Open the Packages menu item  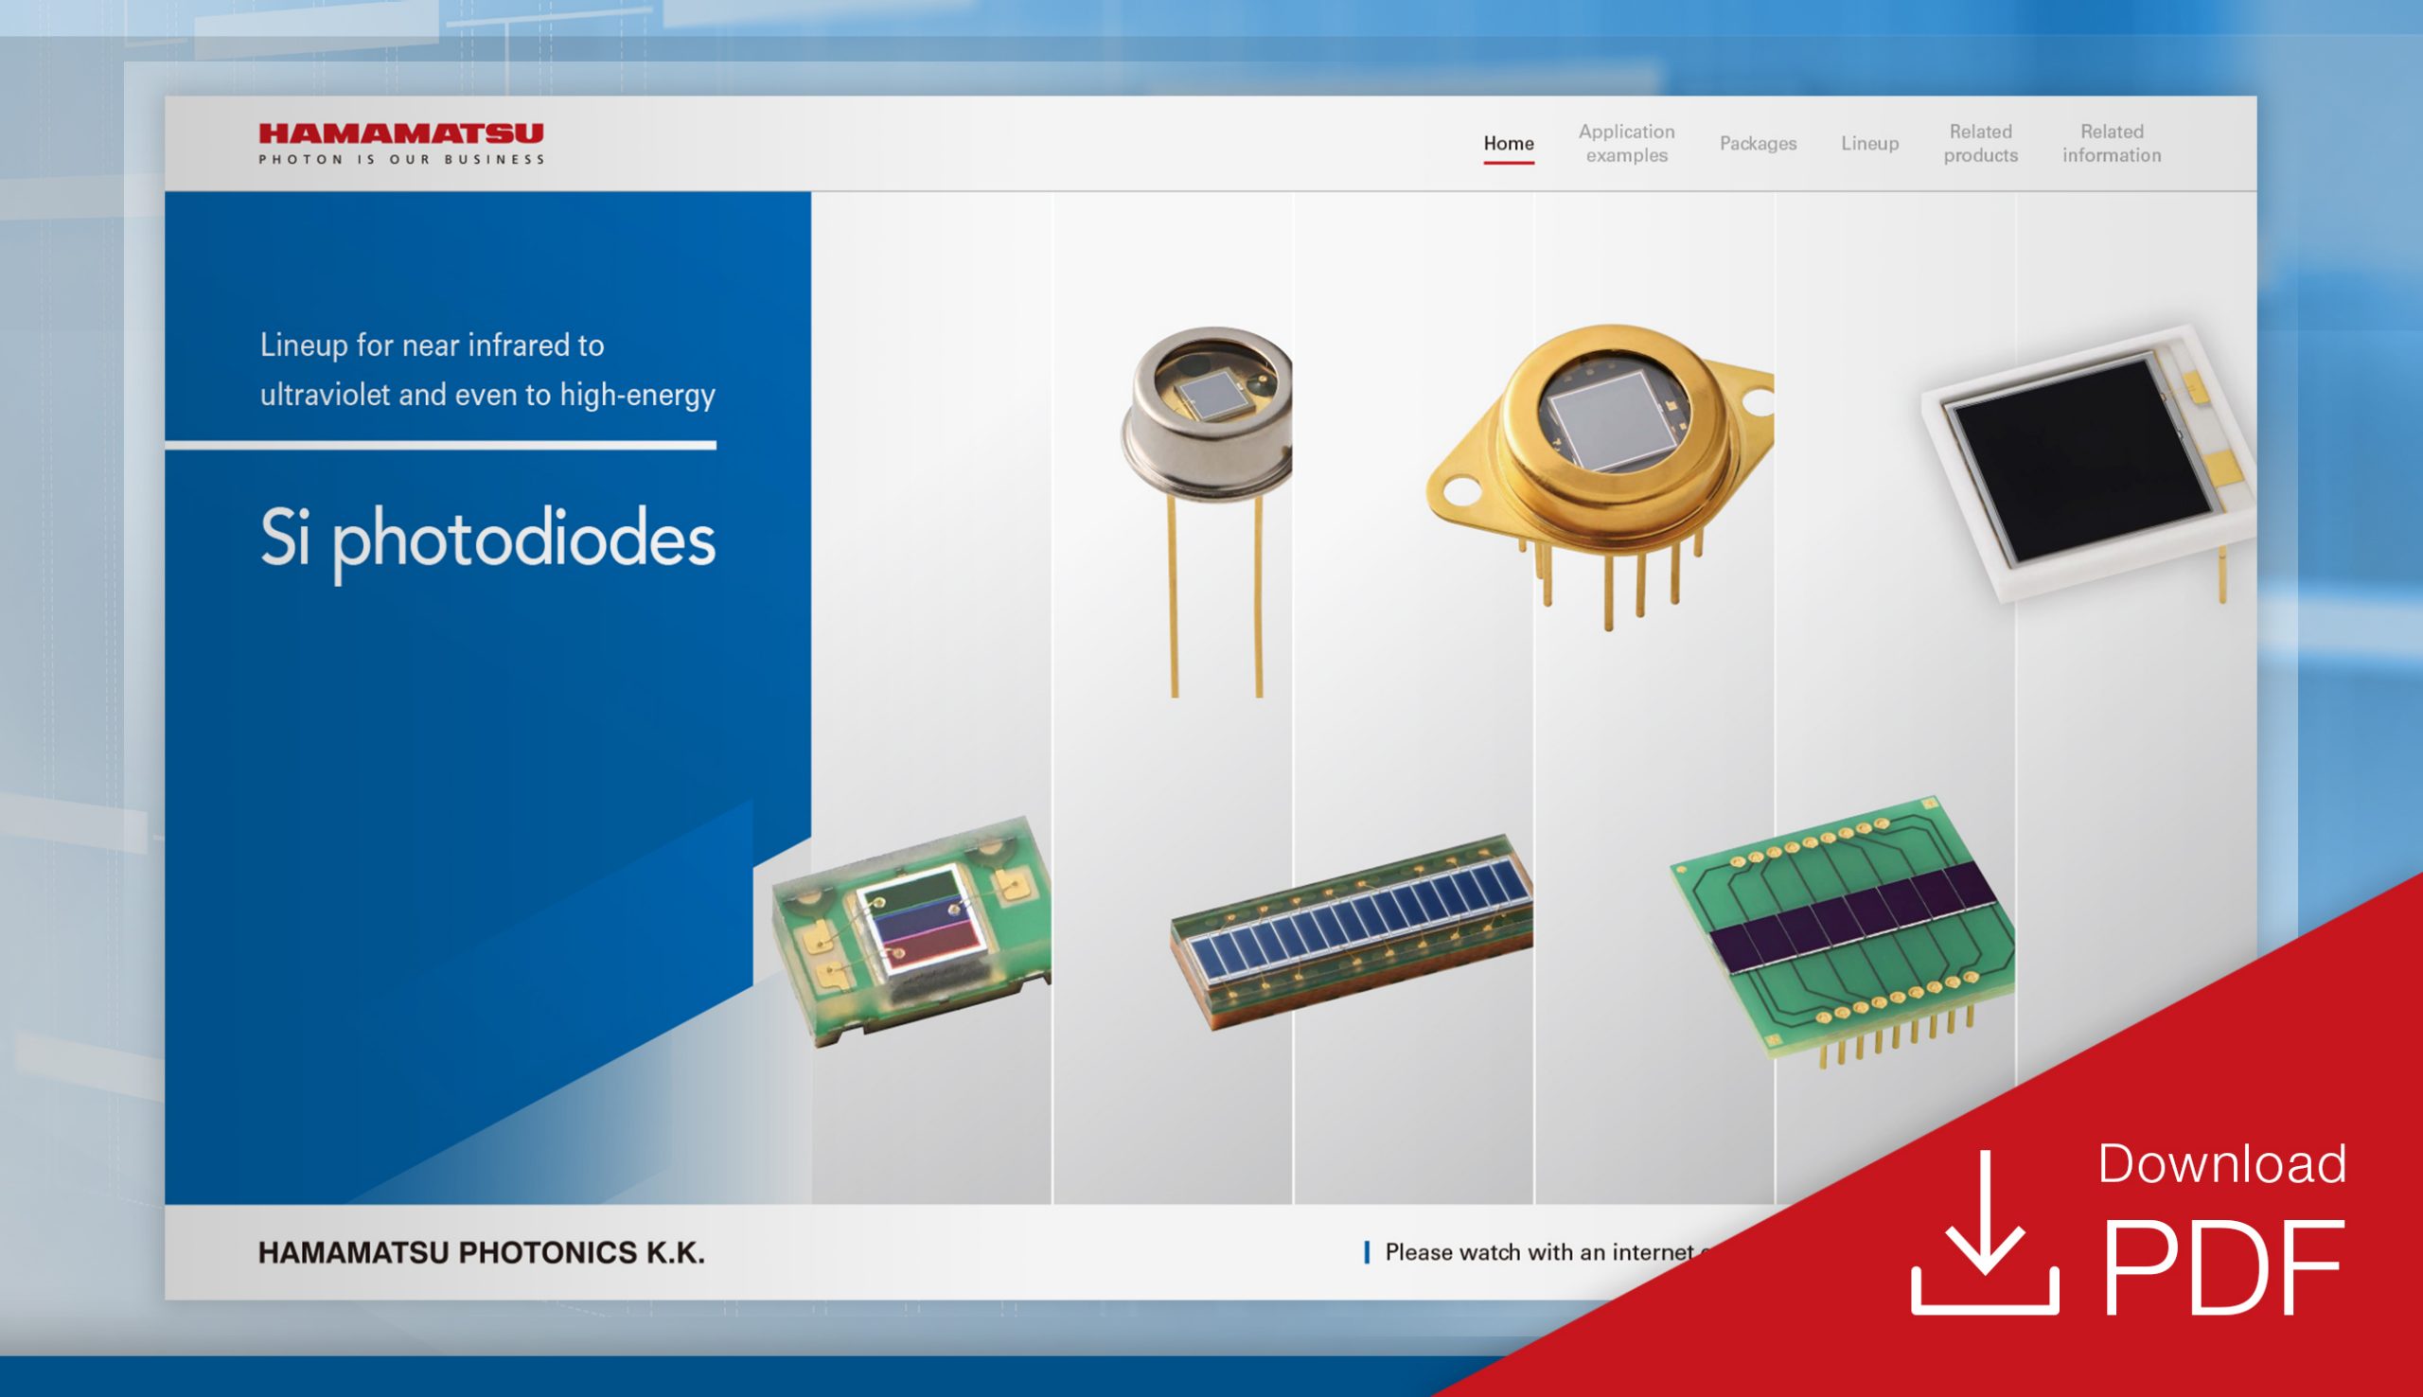tap(1758, 143)
